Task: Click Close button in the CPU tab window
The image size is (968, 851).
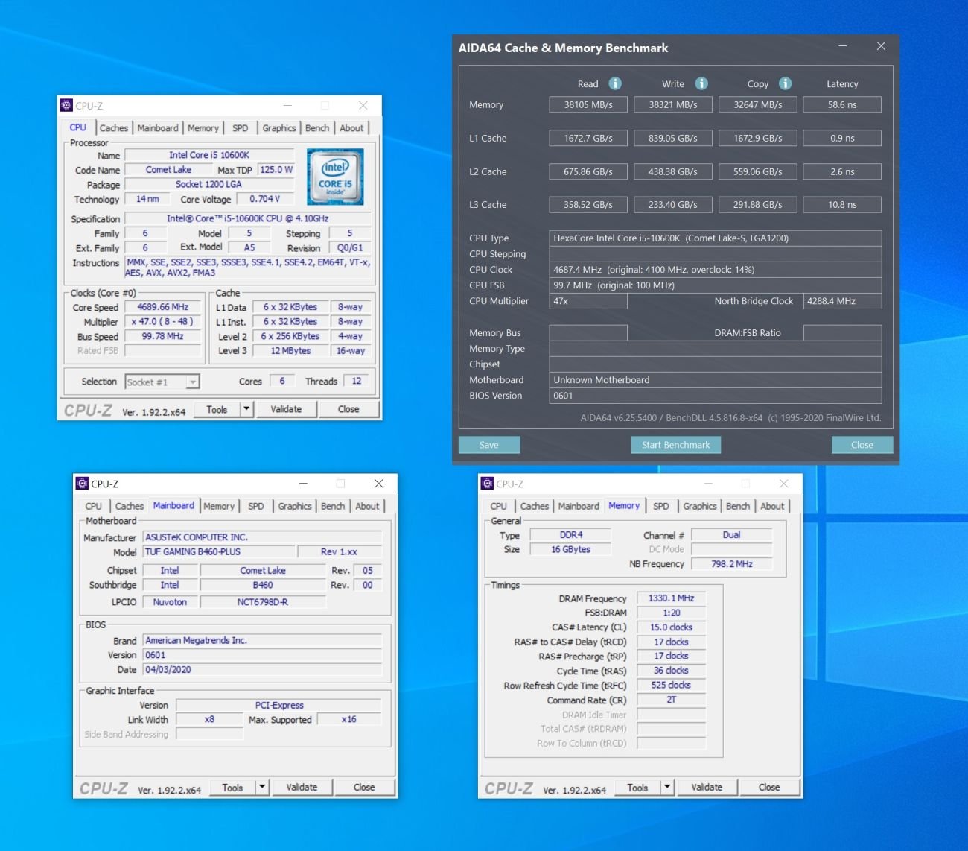Action: pos(348,409)
